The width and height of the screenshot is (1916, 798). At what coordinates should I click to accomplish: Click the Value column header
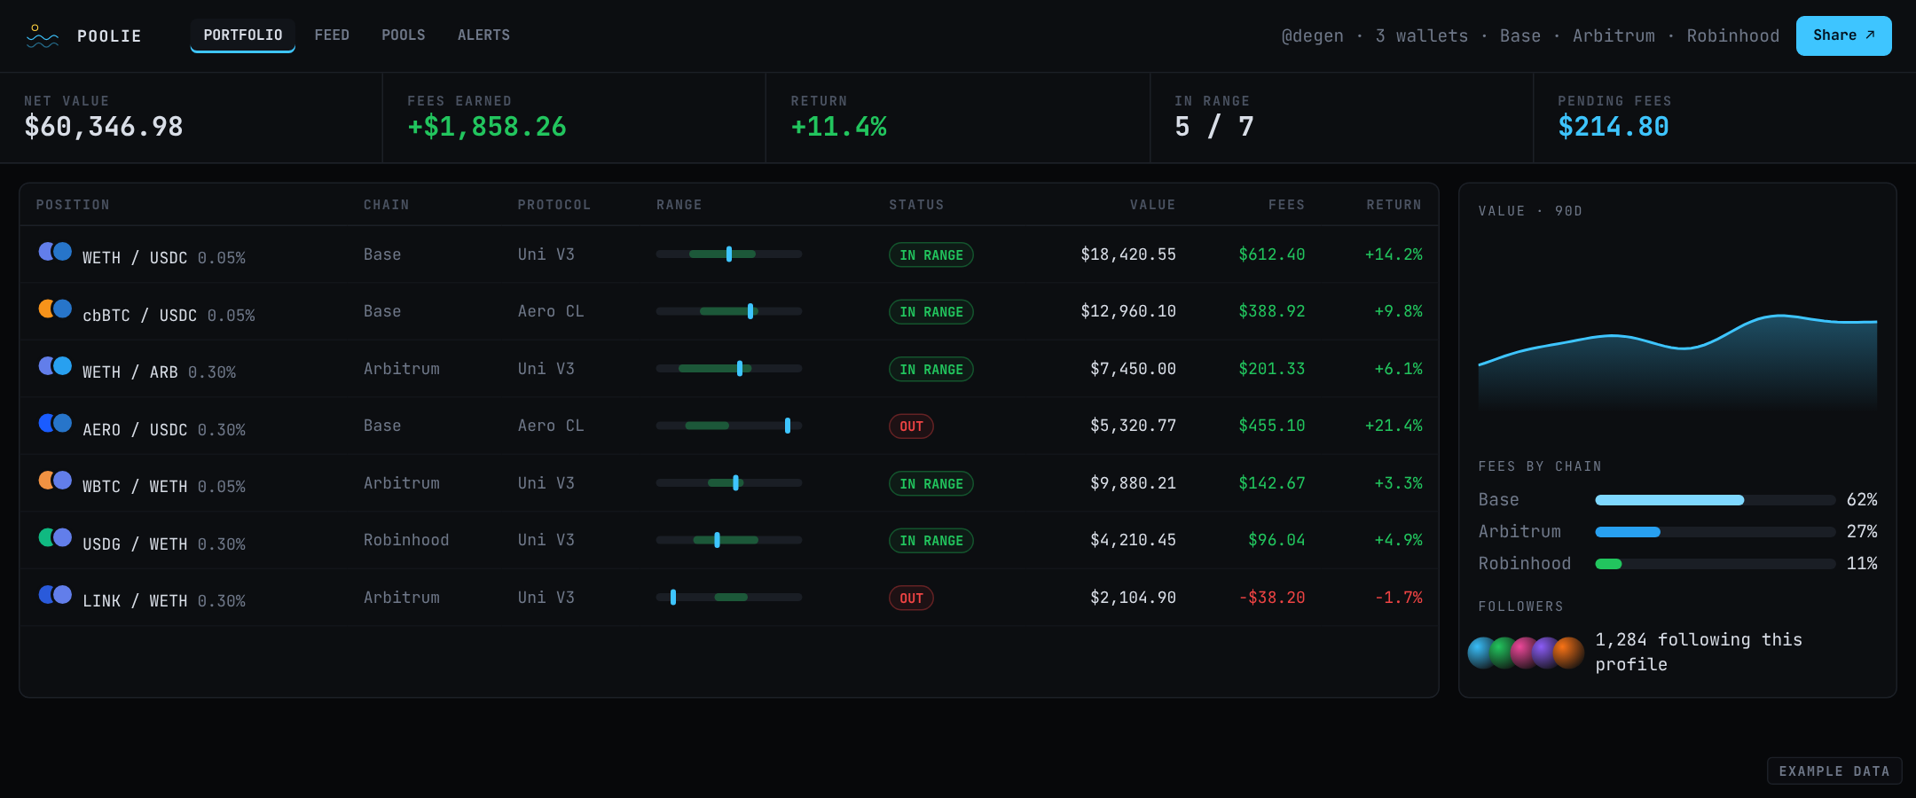pyautogui.click(x=1152, y=205)
